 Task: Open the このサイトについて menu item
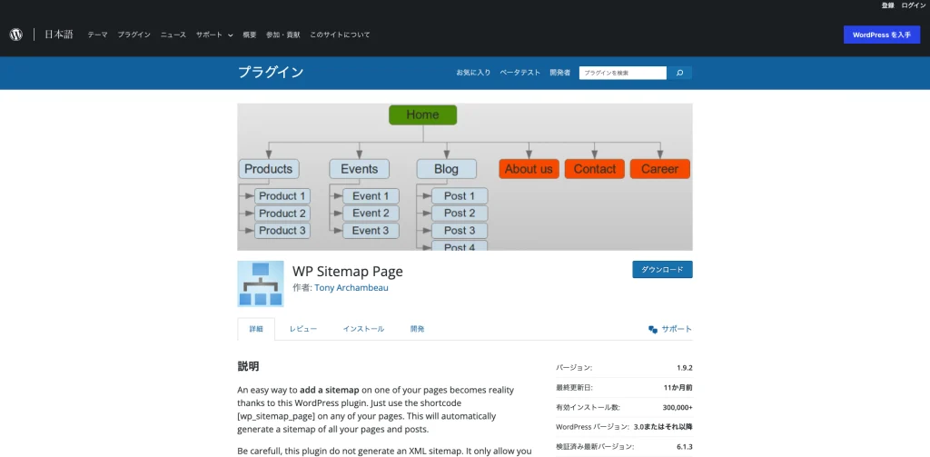pos(340,35)
